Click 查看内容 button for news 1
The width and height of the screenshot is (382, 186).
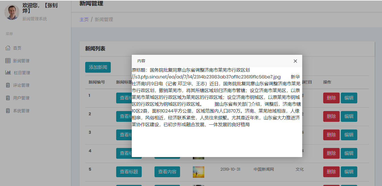tap(167, 98)
